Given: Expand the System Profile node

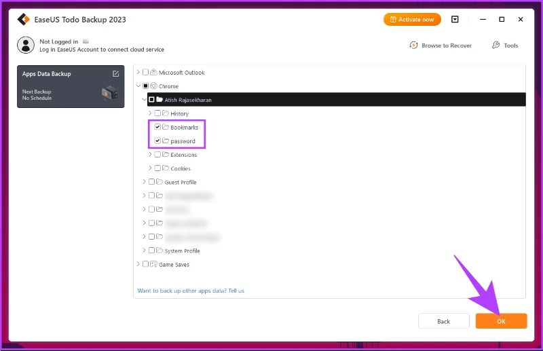Looking at the screenshot, I should (x=144, y=250).
